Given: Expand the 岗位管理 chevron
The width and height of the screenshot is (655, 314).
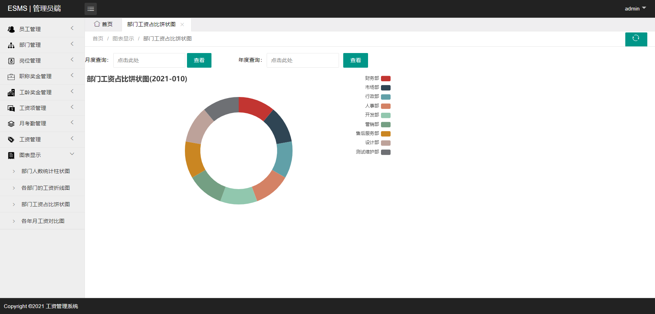Looking at the screenshot, I should 72,59.
